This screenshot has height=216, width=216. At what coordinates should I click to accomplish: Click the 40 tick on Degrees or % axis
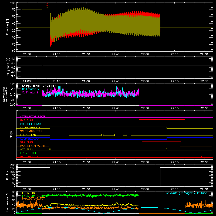pos(14,205)
